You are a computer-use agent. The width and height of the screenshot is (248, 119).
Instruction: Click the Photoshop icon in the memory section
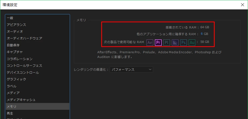184,42
